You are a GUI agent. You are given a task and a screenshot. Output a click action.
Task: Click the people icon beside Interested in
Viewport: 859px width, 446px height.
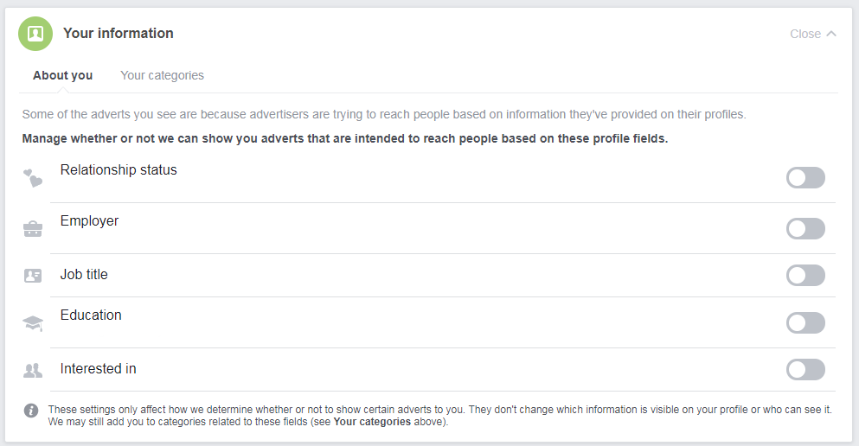(x=33, y=371)
